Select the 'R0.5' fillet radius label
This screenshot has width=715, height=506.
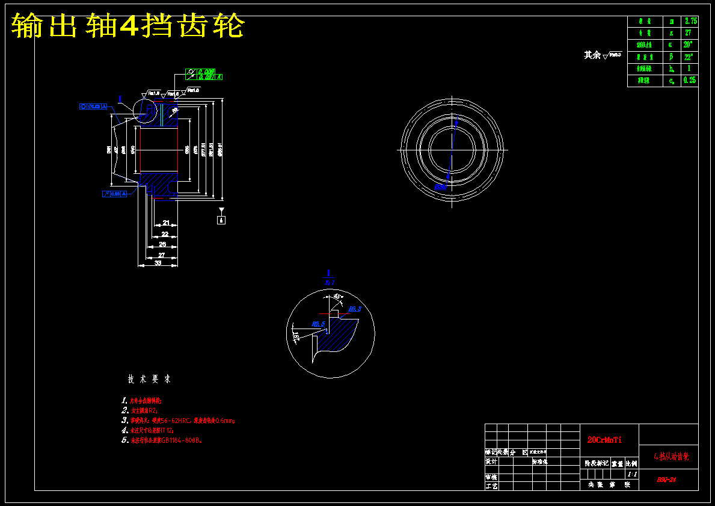point(318,324)
